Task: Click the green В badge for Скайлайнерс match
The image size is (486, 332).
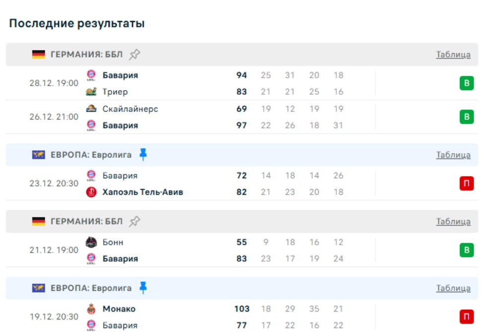Action: [466, 117]
